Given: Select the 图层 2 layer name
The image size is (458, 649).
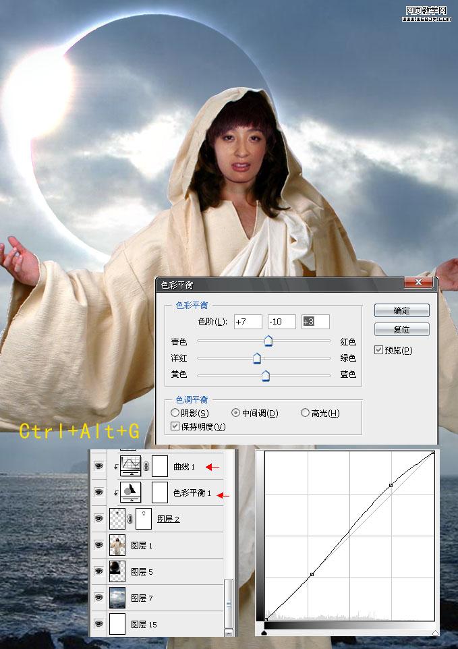Looking at the screenshot, I should (x=169, y=519).
